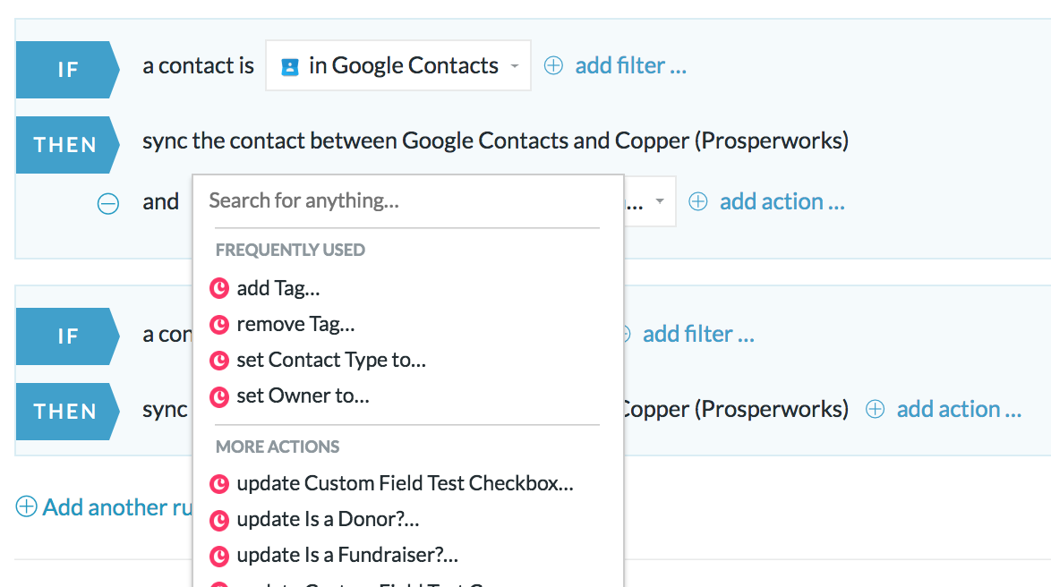Click 'Add another rule' link
The height and width of the screenshot is (587, 1051).
(118, 507)
